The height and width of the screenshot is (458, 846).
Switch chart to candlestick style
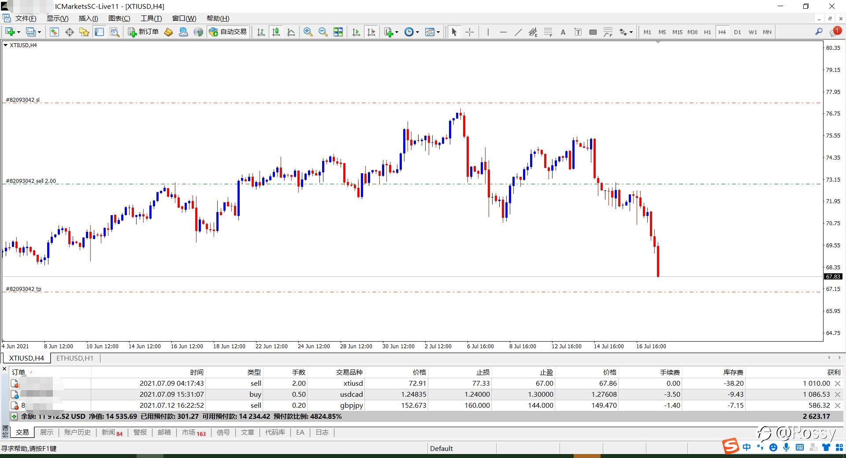[x=276, y=32]
